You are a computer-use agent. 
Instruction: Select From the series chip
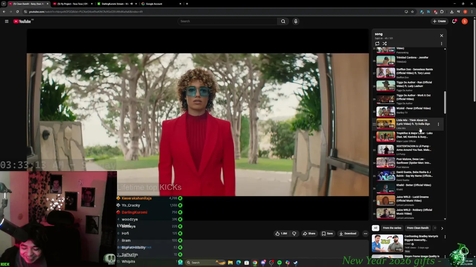(392, 228)
